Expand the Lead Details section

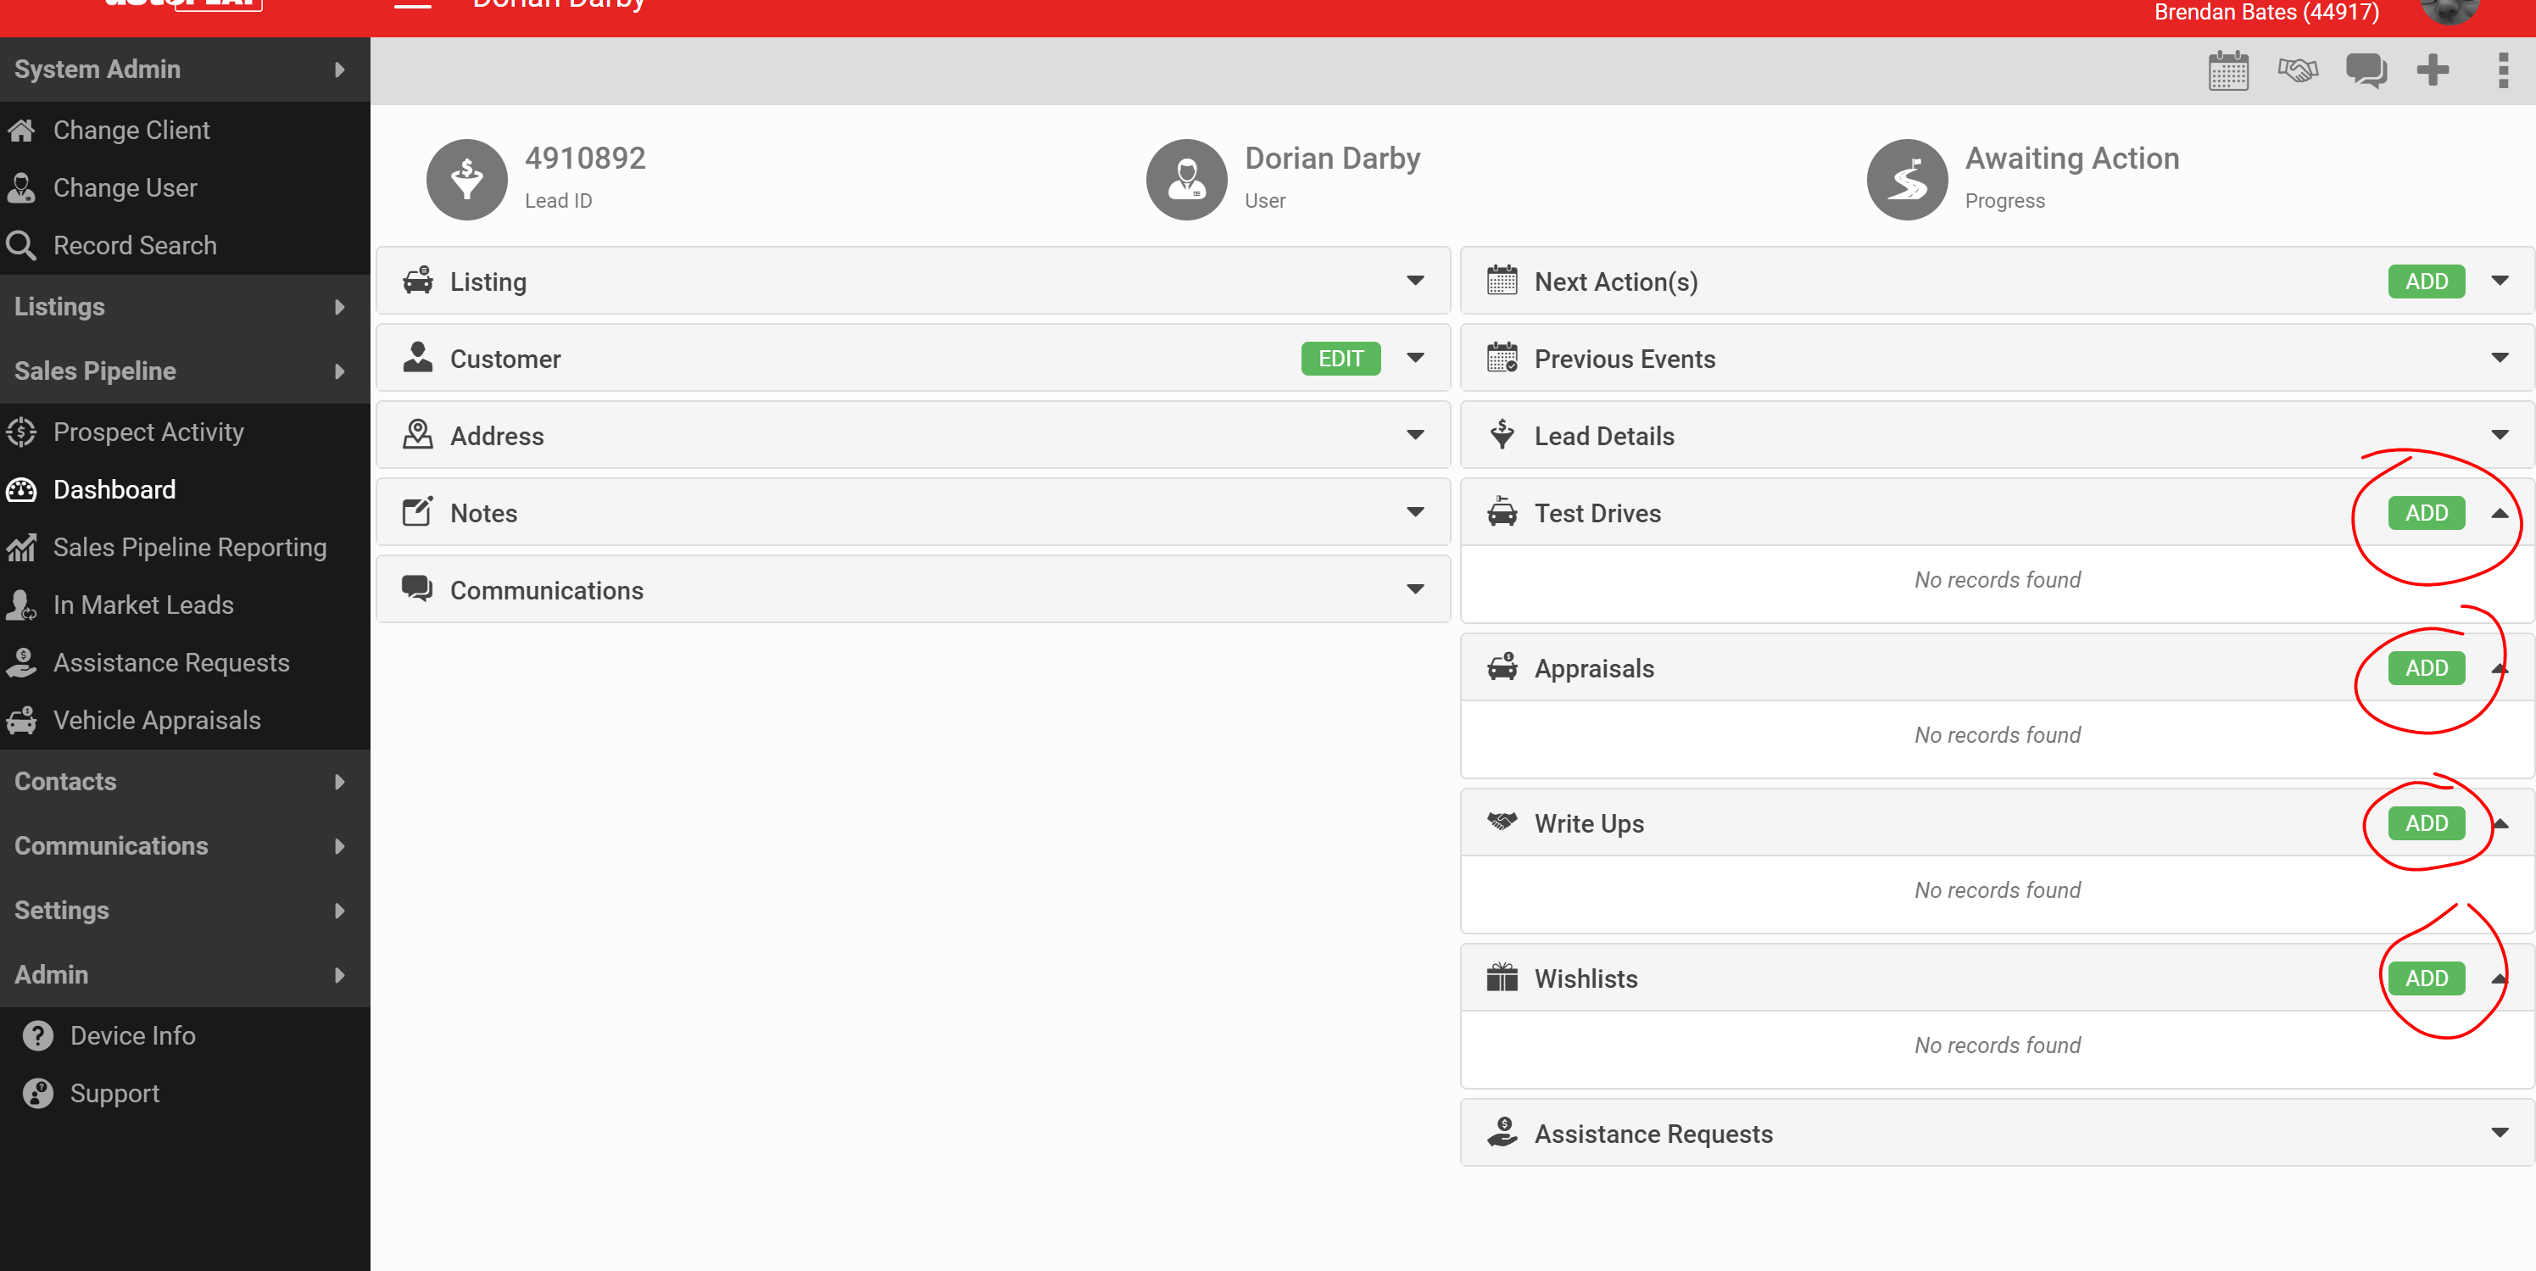click(x=2499, y=435)
